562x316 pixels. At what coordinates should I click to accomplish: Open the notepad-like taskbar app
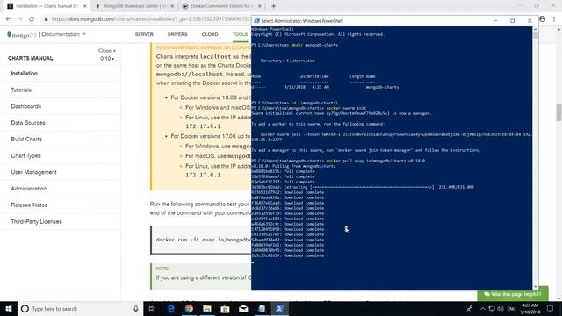262,308
